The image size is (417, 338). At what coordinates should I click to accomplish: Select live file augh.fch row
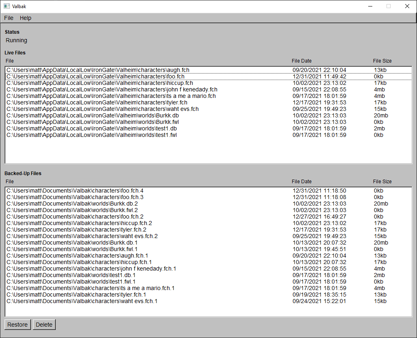pyautogui.click(x=208, y=70)
